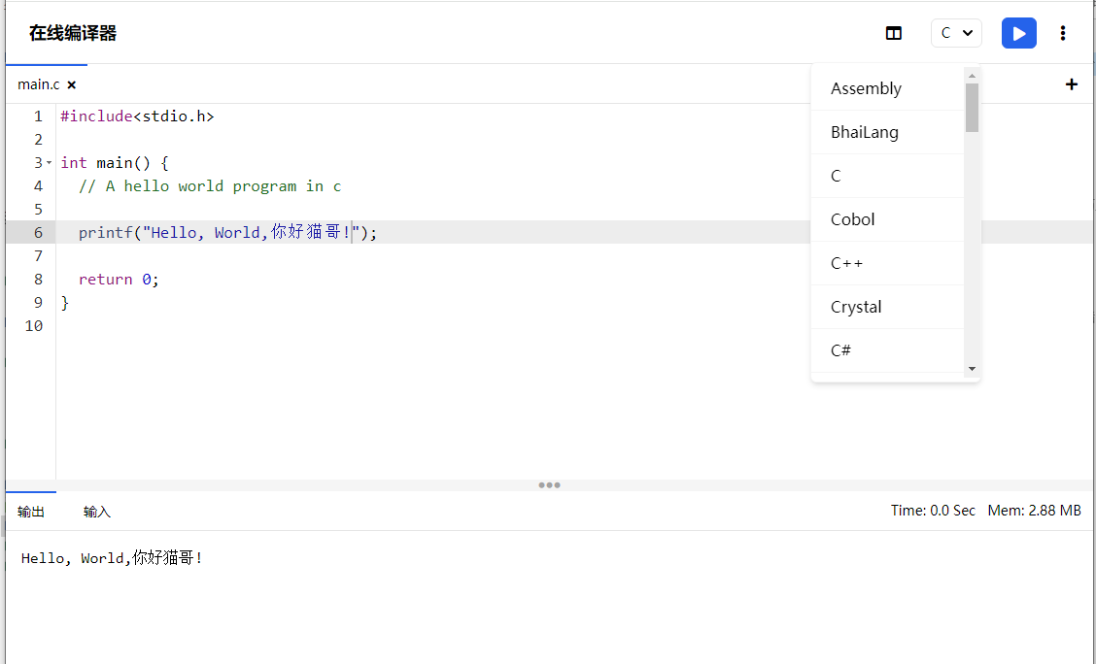
Task: Choose C++ from the dropdown list
Action: [846, 263]
